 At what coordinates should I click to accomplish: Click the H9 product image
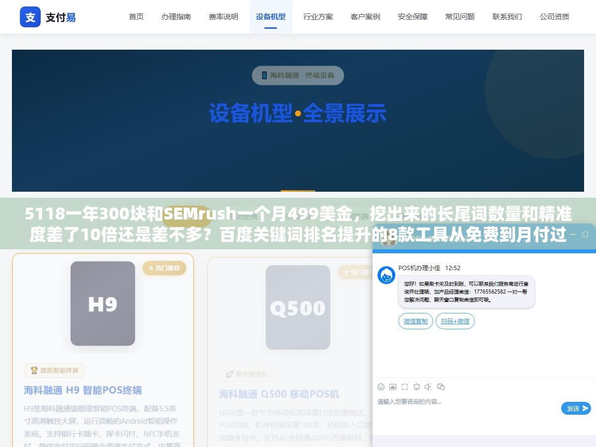pos(103,303)
